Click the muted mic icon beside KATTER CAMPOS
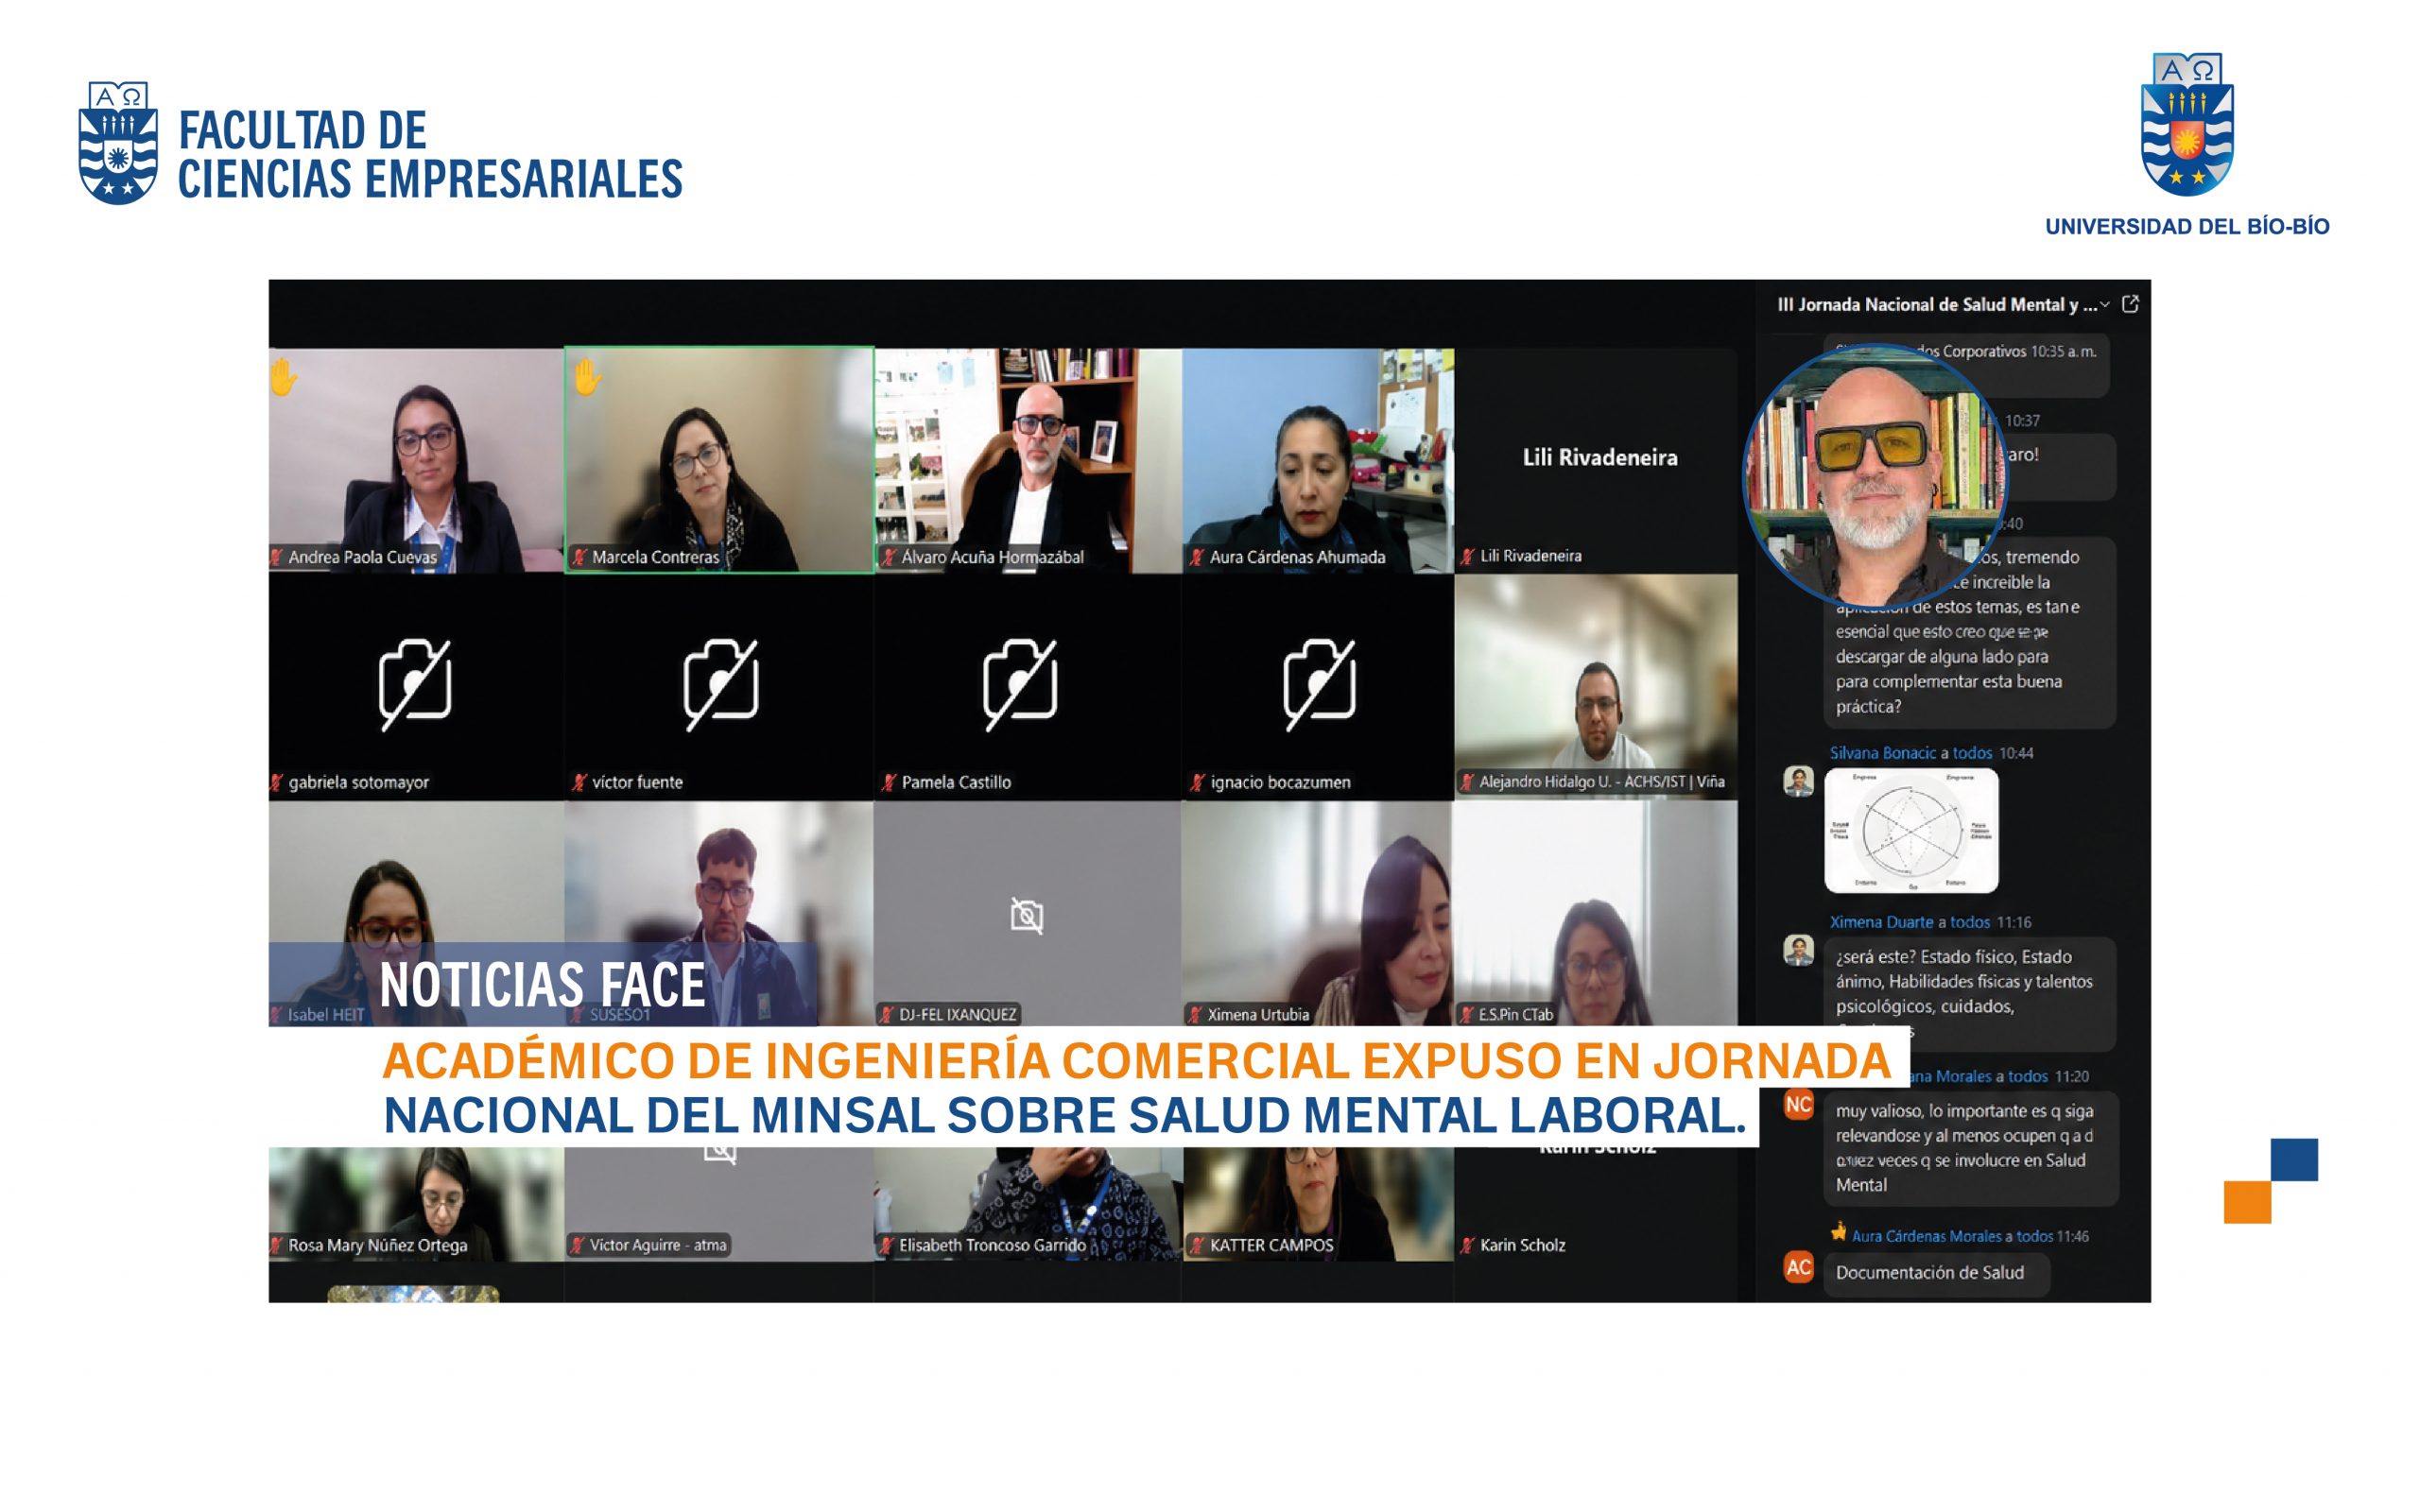The width and height of the screenshot is (2420, 1512). (x=1196, y=1245)
